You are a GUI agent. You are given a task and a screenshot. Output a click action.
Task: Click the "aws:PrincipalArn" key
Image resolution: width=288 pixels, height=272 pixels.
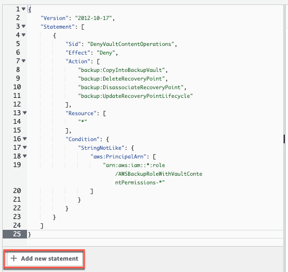click(118, 156)
